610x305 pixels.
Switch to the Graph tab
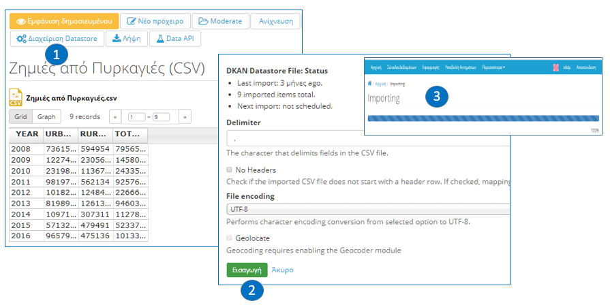46,117
